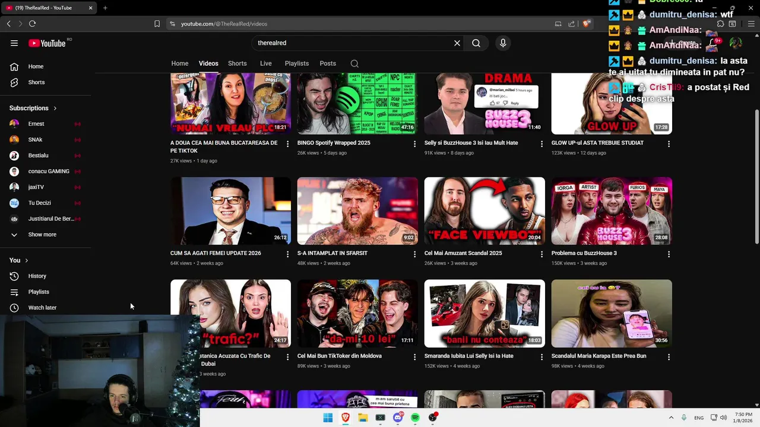The image size is (760, 427).
Task: Click the Home icon in the sidebar
Action: [x=14, y=66]
